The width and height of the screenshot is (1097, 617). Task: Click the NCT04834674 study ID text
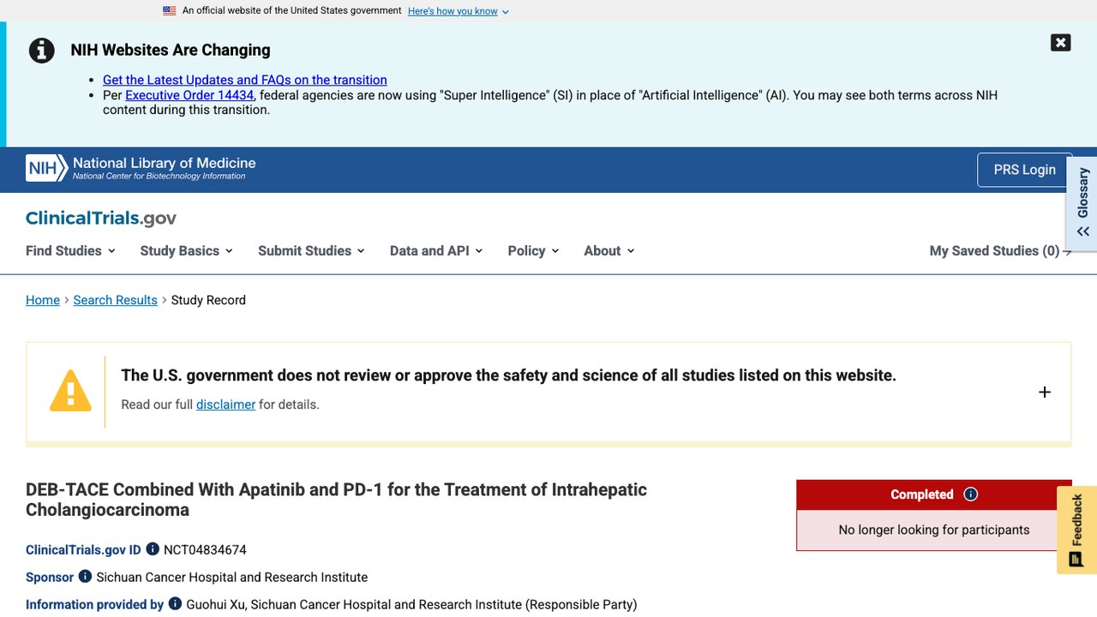point(205,550)
